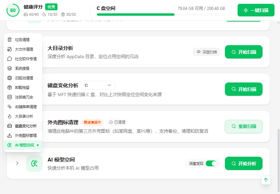Toggle 深度扫描 eye option for 大目录分析
This screenshot has width=280, height=194.
[x=206, y=52]
